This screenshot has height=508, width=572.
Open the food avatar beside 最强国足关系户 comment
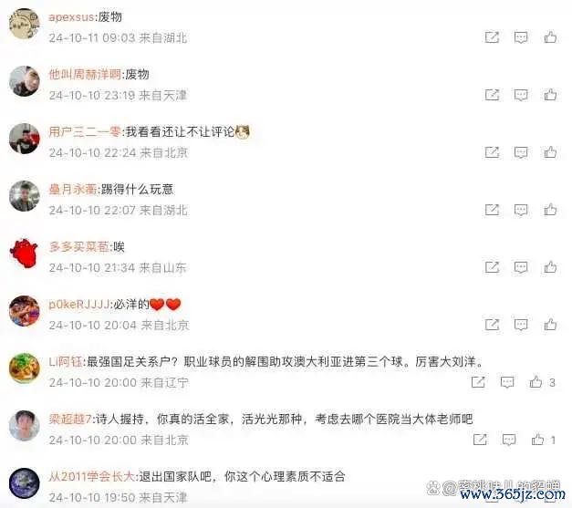click(24, 368)
